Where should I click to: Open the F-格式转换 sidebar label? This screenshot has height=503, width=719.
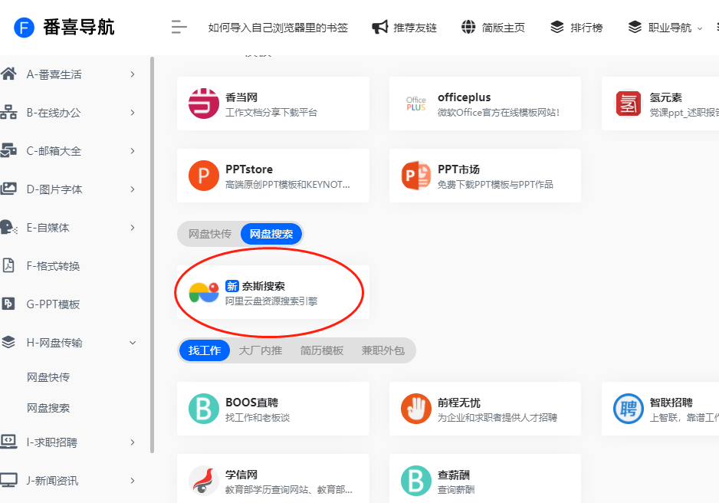53,266
